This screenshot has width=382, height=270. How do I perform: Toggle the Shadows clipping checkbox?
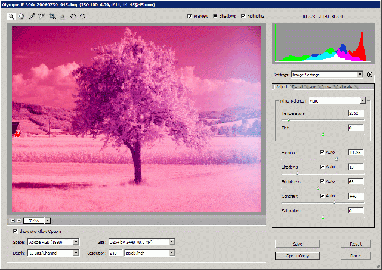(216, 16)
